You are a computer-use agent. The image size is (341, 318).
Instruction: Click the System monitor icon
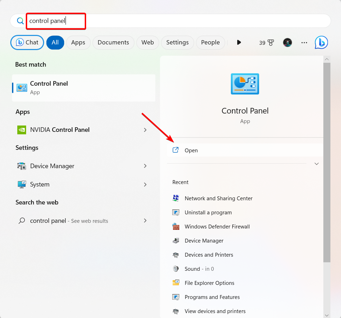coord(22,184)
